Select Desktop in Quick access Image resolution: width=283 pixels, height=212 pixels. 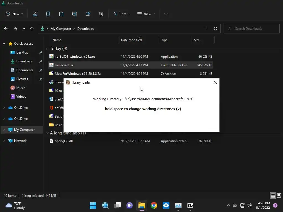point(22,52)
